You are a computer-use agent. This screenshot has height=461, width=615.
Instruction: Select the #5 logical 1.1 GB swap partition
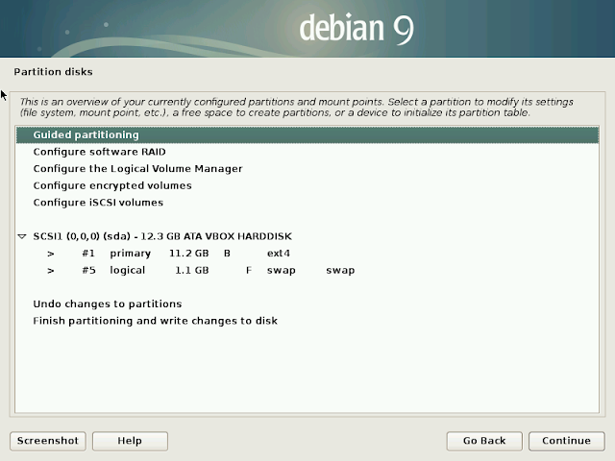coord(307,270)
